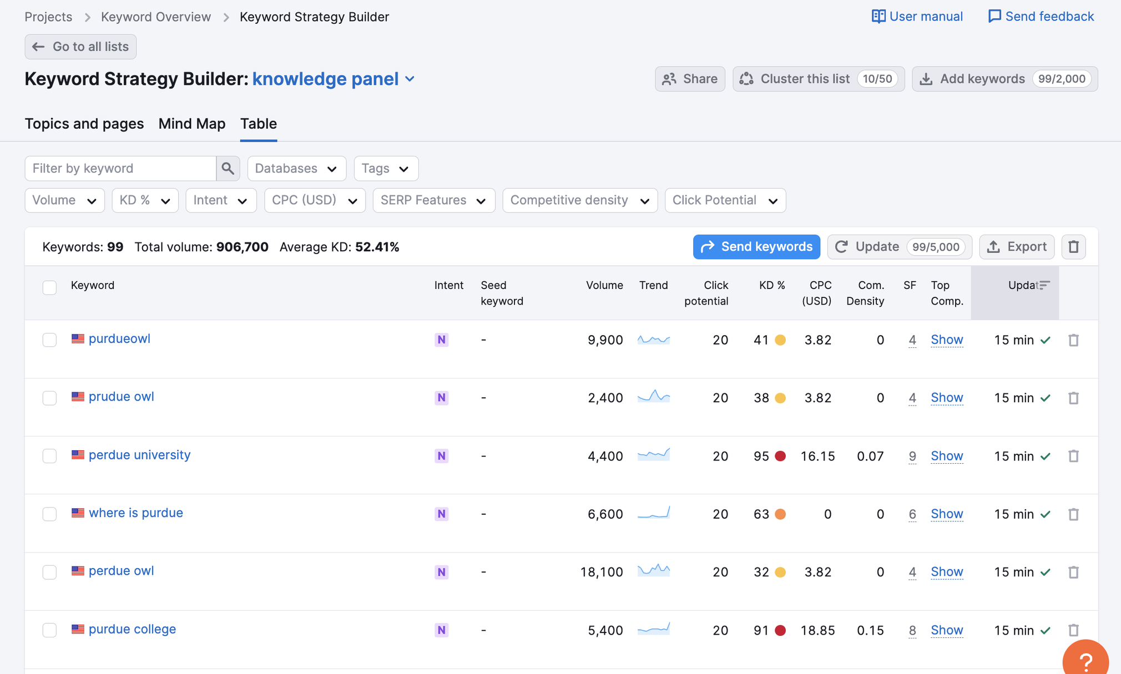The height and width of the screenshot is (674, 1121).
Task: Open the Topics and pages tab
Action: (x=84, y=124)
